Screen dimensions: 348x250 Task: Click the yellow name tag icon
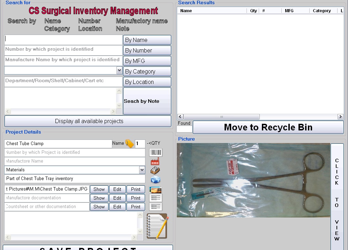click(129, 143)
